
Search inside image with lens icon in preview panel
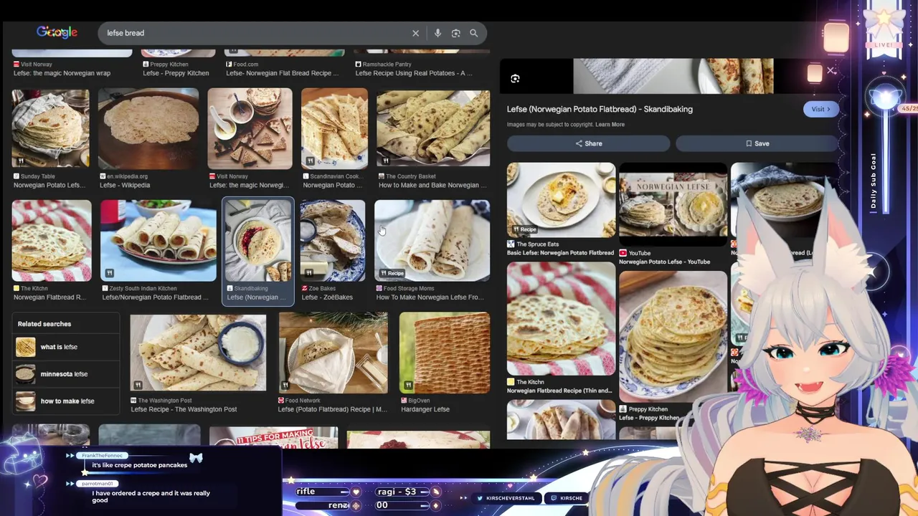pos(515,78)
